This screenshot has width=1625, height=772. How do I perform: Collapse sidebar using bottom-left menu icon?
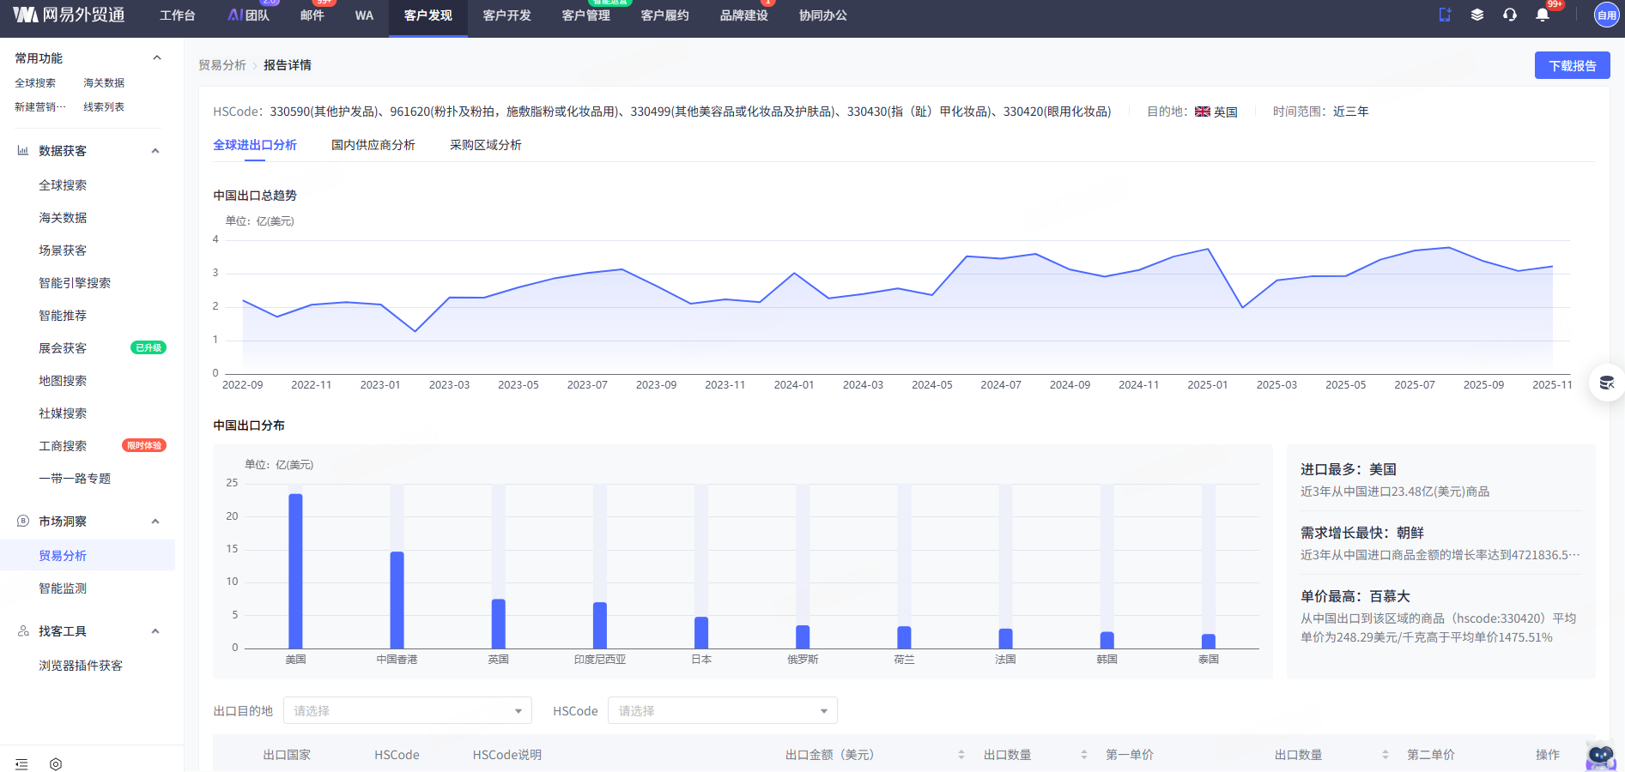21,764
